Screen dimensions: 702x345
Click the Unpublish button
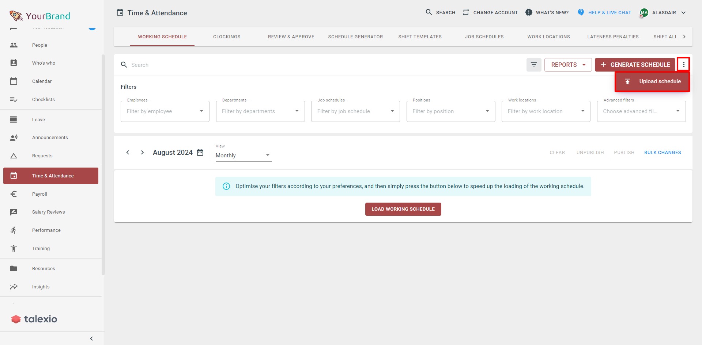click(590, 152)
